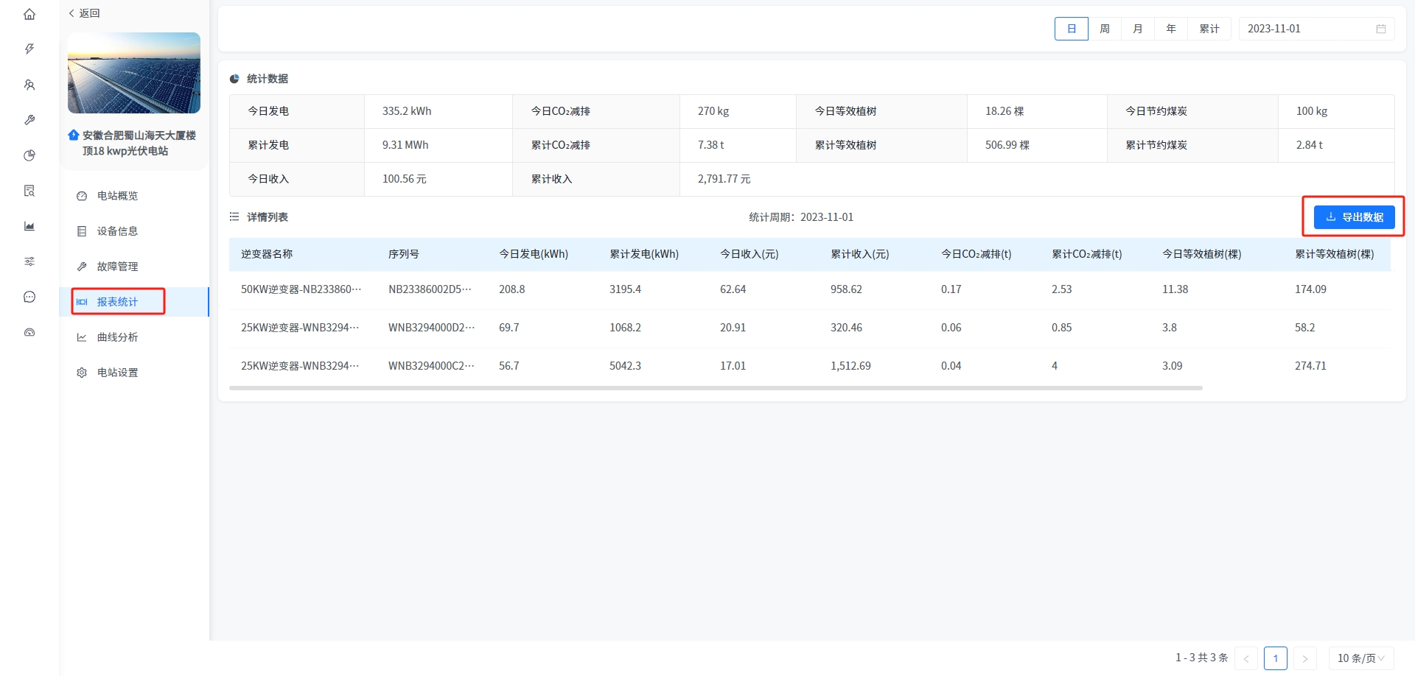Open the pie chart sidebar icon
Image resolution: width=1415 pixels, height=676 pixels.
(x=29, y=155)
